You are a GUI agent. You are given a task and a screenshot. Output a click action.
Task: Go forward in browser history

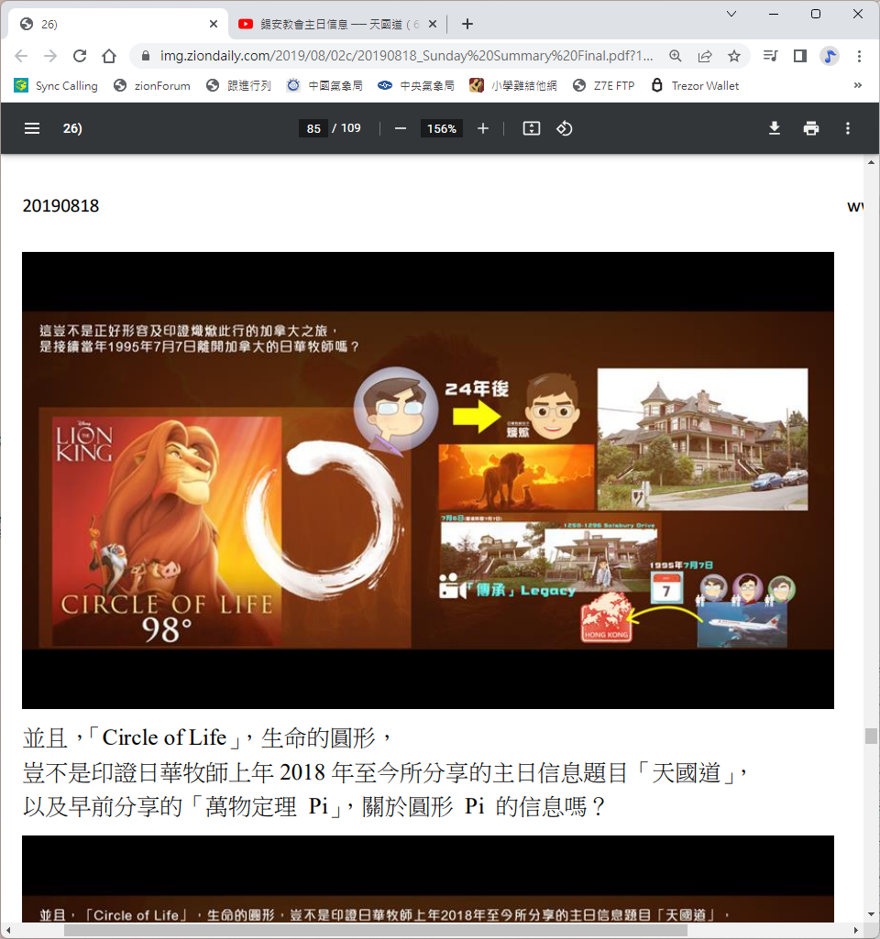50,56
